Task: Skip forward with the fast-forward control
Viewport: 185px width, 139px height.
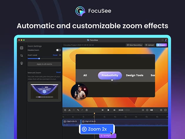Action: [115, 110]
